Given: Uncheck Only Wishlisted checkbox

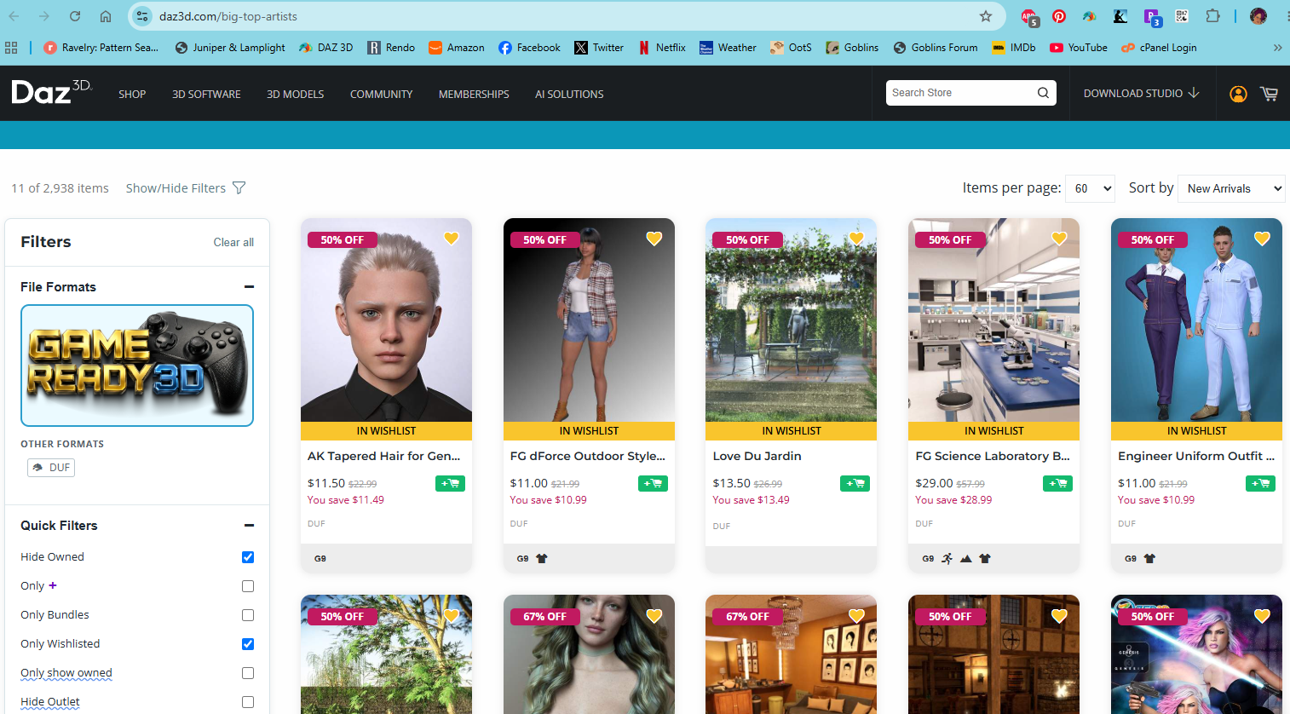Looking at the screenshot, I should click(248, 644).
